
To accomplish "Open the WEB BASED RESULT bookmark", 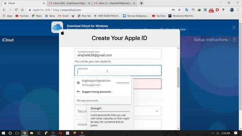I will coord(107,16).
